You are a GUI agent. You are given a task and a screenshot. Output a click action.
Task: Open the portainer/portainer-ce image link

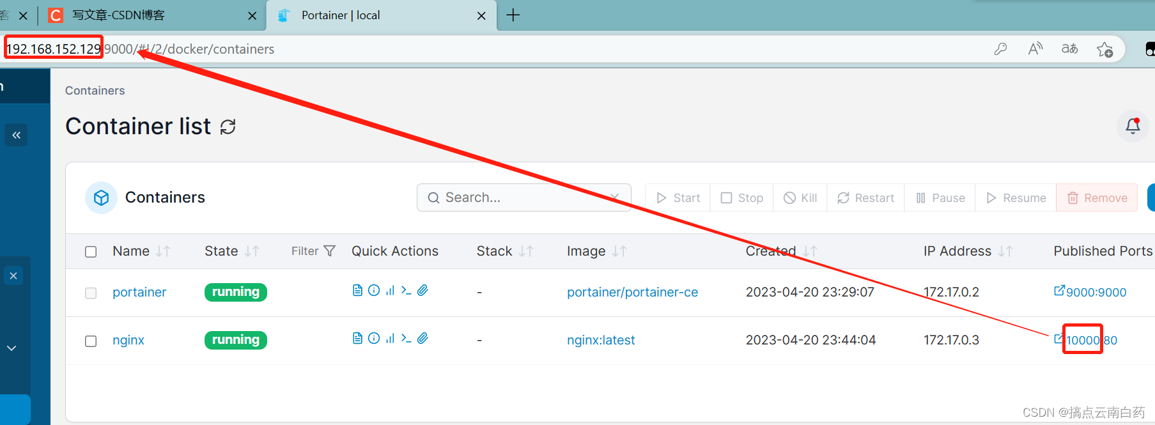click(632, 292)
